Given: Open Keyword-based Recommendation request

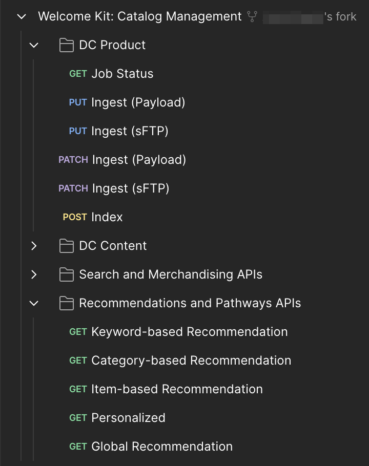Looking at the screenshot, I should point(189,332).
